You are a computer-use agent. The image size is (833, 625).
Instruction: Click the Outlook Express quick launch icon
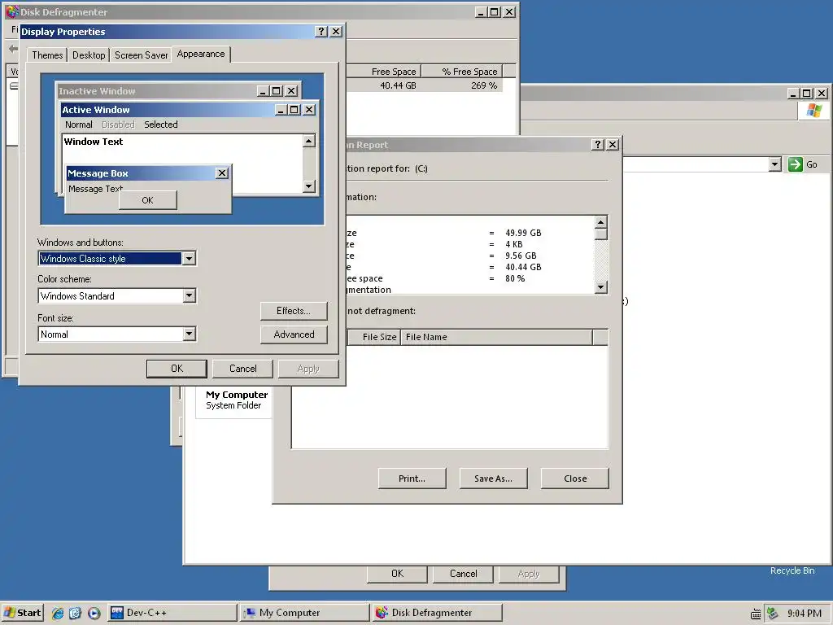75,613
